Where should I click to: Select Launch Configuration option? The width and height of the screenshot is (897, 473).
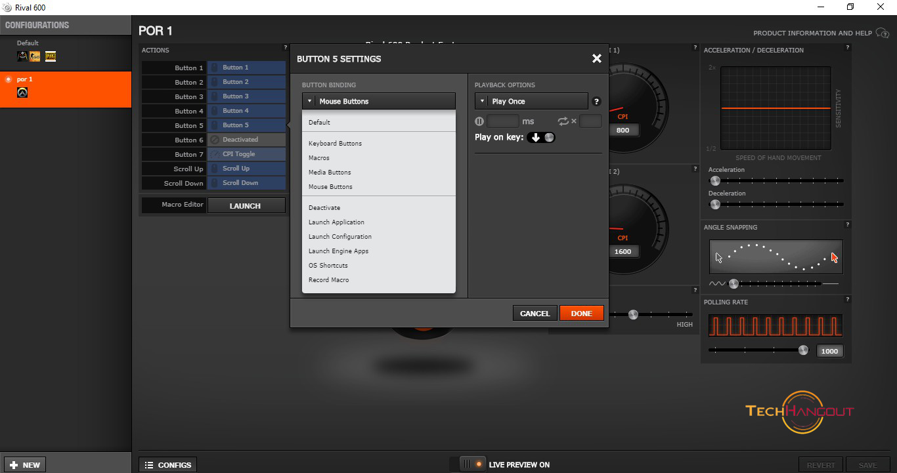coord(379,237)
